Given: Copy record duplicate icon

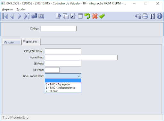Looking at the screenshot, I should [x=66, y=16].
